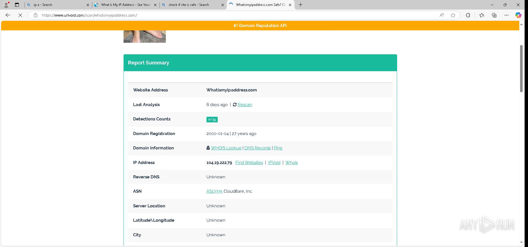Click the '2000-01-04 | 27 years ago' value
Screen dimensions: 528x247
(231, 134)
